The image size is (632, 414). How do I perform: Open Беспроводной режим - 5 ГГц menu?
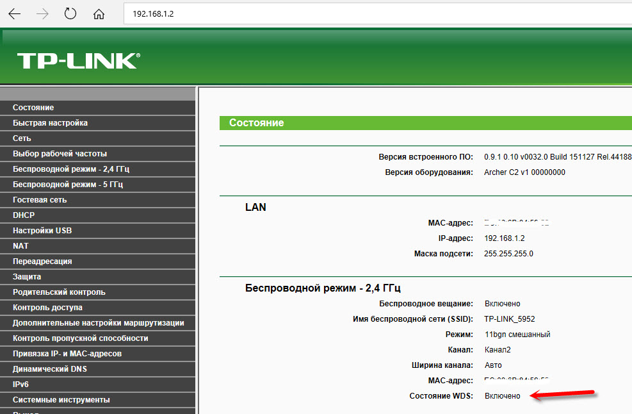(x=97, y=185)
